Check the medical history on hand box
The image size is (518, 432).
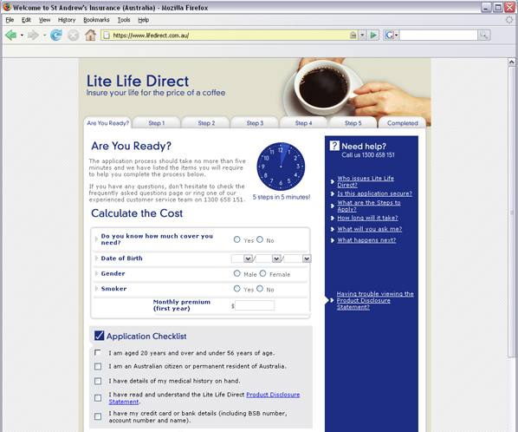click(x=98, y=381)
